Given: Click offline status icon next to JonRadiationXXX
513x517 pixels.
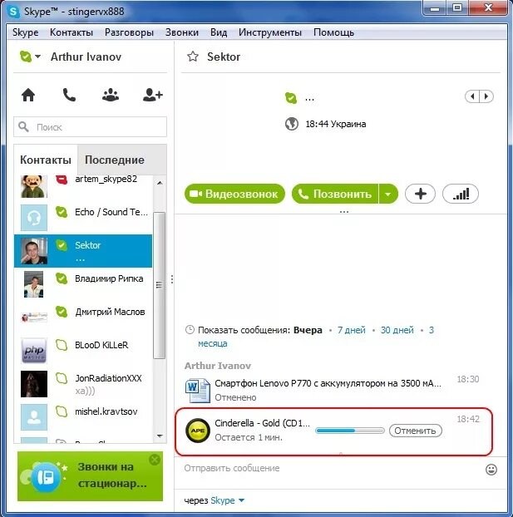Looking at the screenshot, I should [62, 378].
